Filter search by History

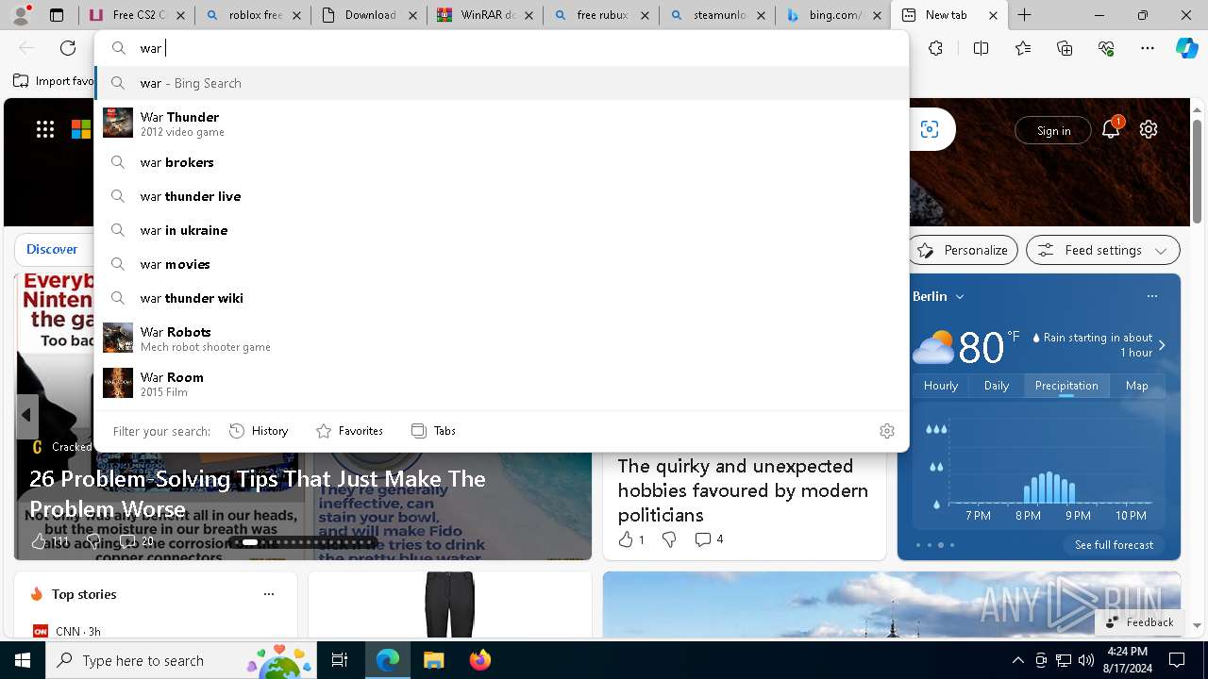[x=259, y=431]
